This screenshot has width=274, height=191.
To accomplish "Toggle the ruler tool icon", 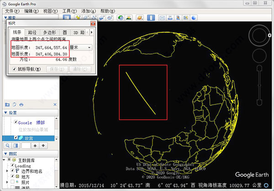I will [x=151, y=18].
